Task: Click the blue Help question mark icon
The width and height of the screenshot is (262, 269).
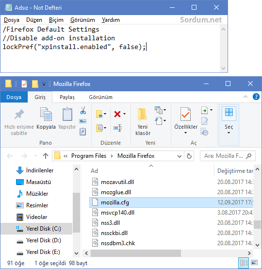Action: 256,97
